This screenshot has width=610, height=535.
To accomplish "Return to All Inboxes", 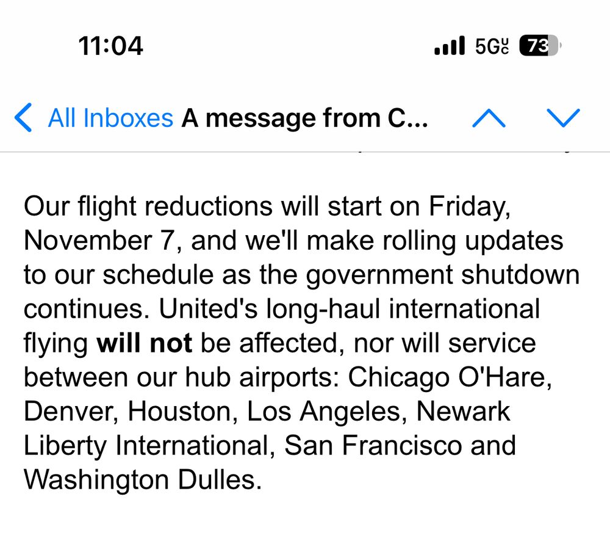I will coord(110,118).
